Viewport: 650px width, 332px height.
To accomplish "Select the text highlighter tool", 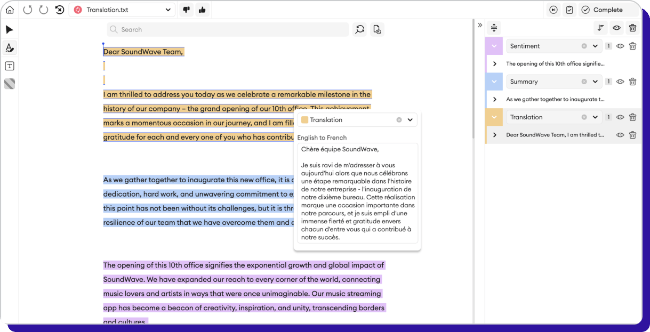I will pyautogui.click(x=10, y=48).
